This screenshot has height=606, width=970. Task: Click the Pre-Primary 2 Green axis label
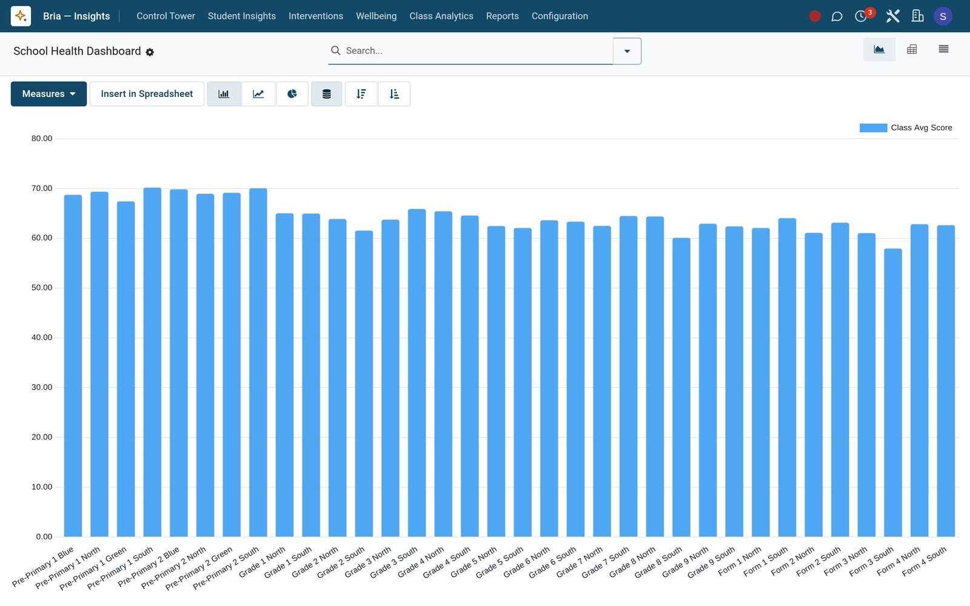click(x=199, y=568)
